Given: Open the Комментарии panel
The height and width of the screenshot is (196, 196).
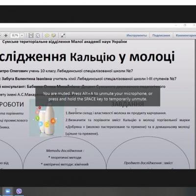Looking at the screenshot, I should click(186, 35).
